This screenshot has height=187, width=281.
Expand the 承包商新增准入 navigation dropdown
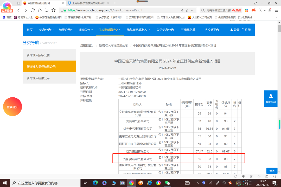(138, 30)
